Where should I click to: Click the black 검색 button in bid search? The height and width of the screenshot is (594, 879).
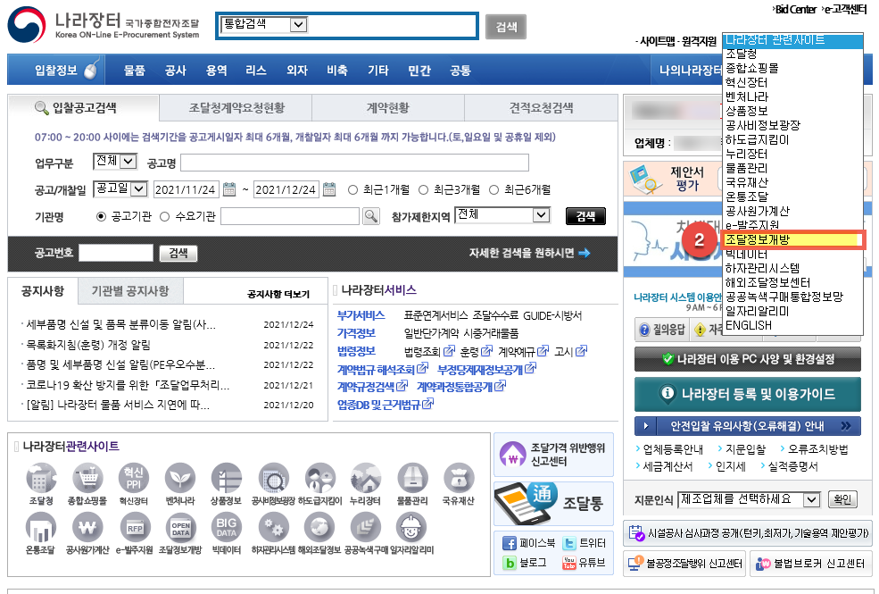(x=585, y=216)
